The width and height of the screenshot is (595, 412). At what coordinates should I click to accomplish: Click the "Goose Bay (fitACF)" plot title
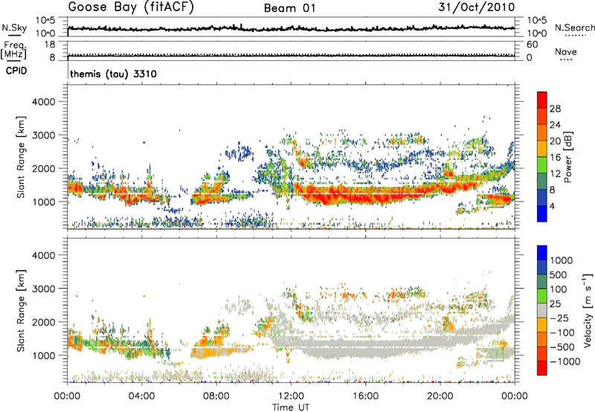tap(131, 7)
